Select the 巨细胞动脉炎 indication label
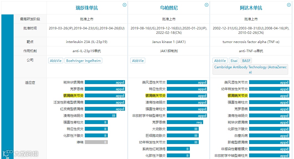 pos(155,135)
